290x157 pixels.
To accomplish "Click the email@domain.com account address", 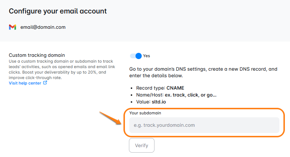I will point(43,27).
